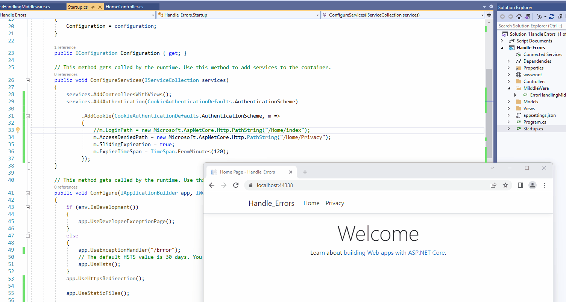
Task: Click the browser profile avatar icon
Action: tap(533, 185)
